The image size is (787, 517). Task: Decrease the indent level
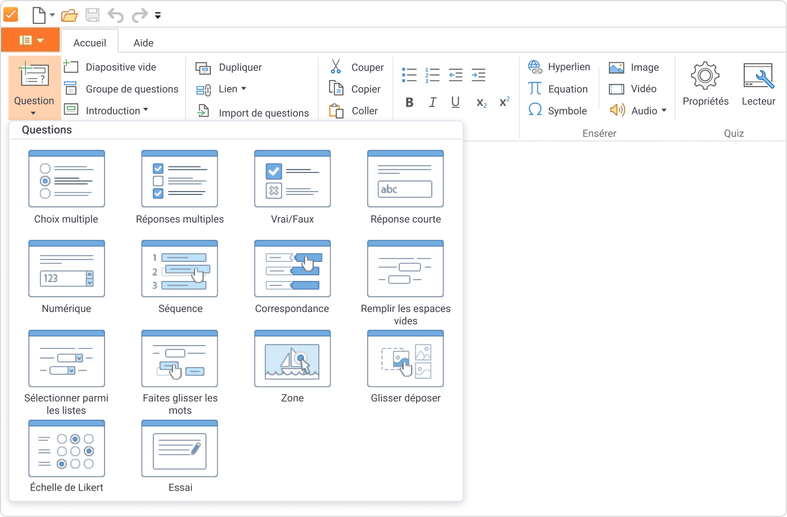point(455,75)
